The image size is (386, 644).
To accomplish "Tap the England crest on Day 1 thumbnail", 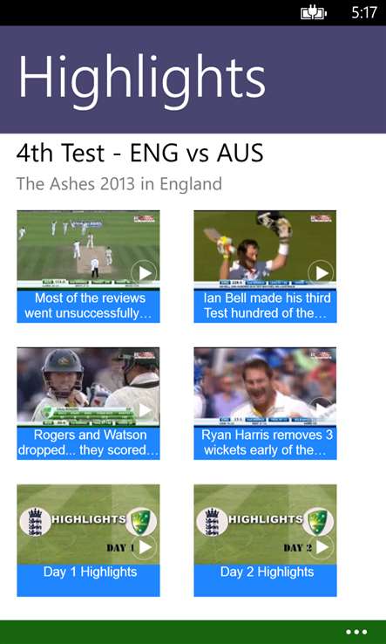I will click(x=35, y=522).
